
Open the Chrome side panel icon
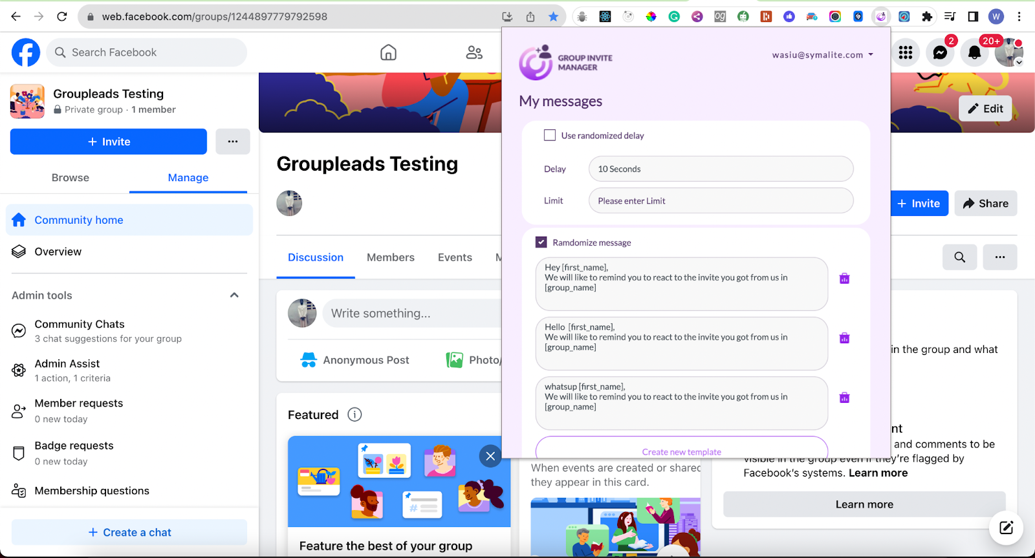973,17
